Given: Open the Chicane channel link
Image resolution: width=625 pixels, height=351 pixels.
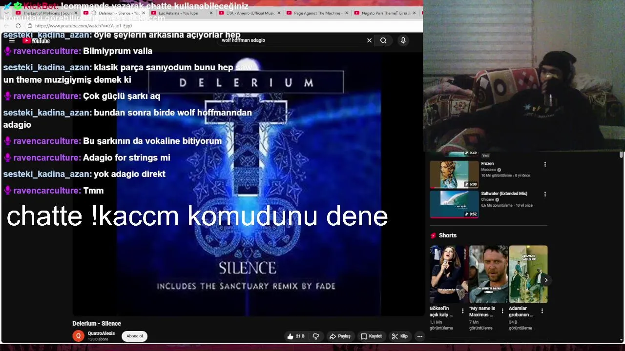Looking at the screenshot, I should (x=487, y=199).
